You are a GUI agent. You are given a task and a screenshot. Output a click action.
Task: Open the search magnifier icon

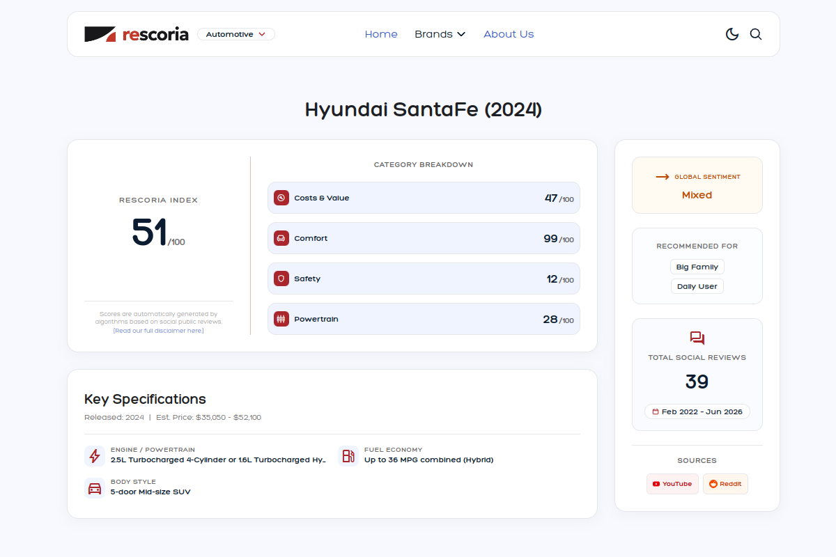756,34
